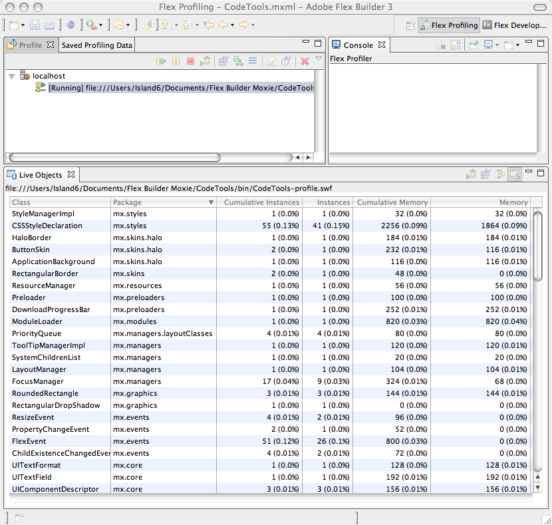Click the Save disk icon
Image resolution: width=552 pixels, height=525 pixels.
pyautogui.click(x=35, y=25)
